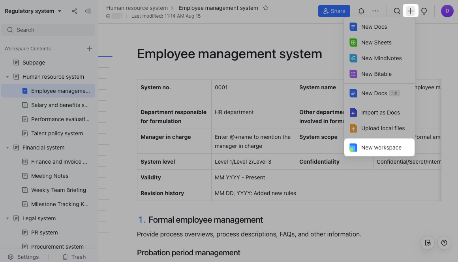458x262 pixels.
Task: Collapse the sidebar with the fold icon
Action: click(88, 11)
